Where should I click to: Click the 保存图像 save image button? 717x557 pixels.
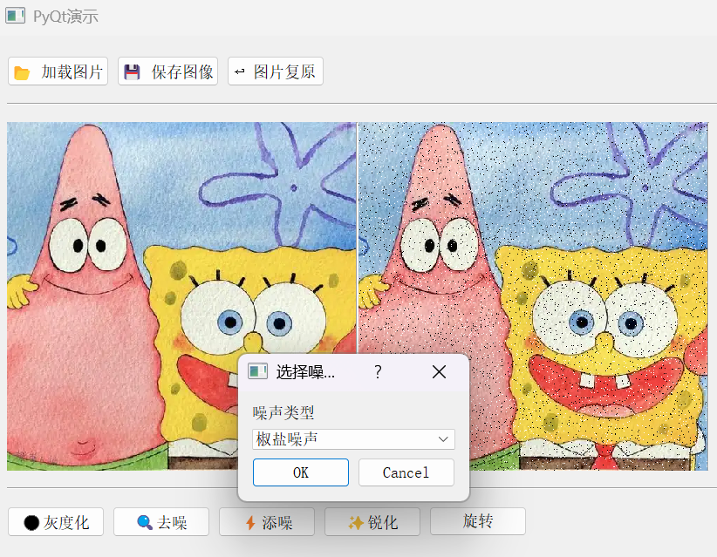click(167, 71)
